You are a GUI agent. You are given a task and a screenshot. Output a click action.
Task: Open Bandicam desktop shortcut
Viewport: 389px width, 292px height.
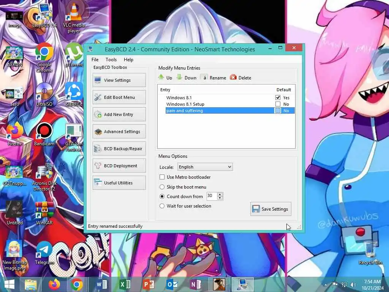44,134
